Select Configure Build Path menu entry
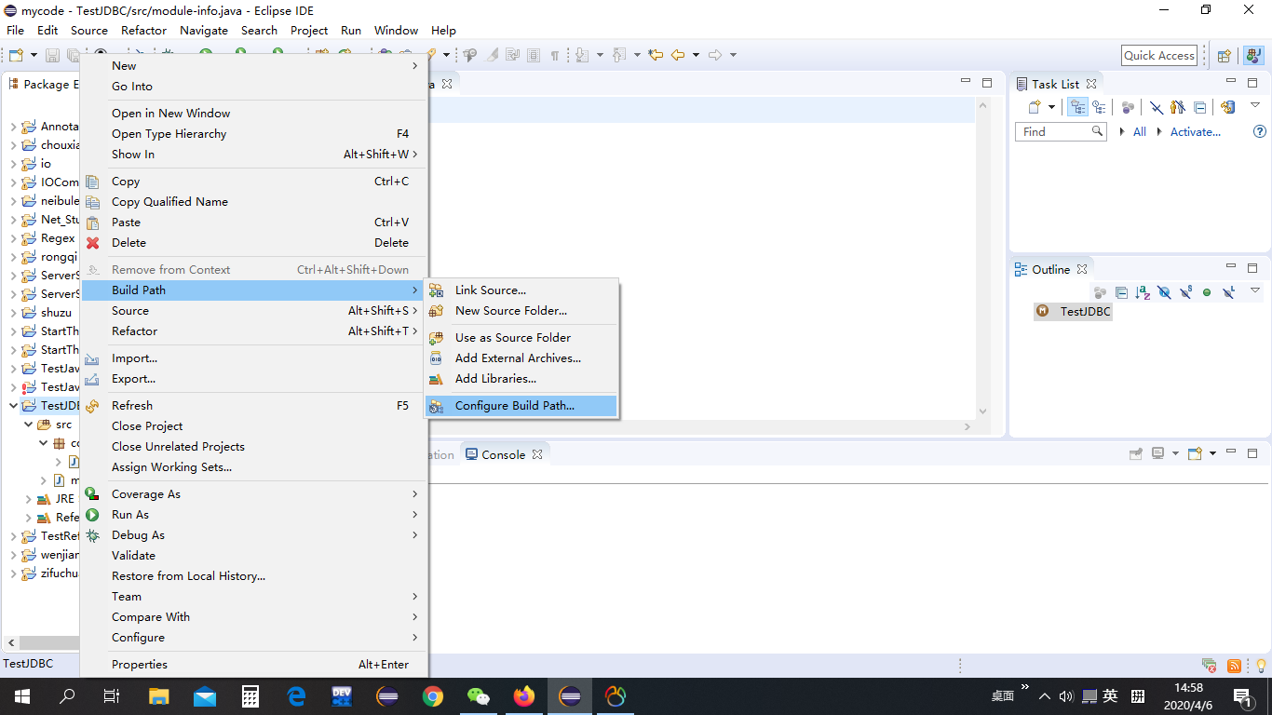Viewport: 1272px width, 715px height. [x=521, y=406]
